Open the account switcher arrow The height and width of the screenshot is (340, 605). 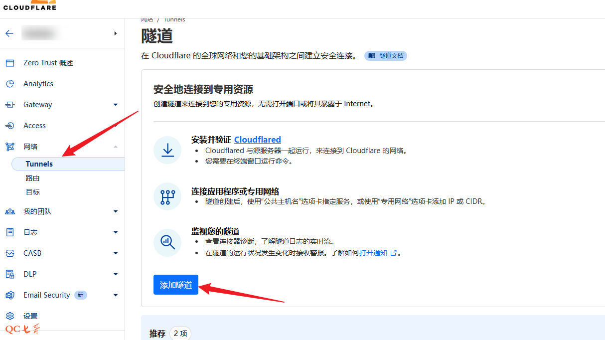115,33
